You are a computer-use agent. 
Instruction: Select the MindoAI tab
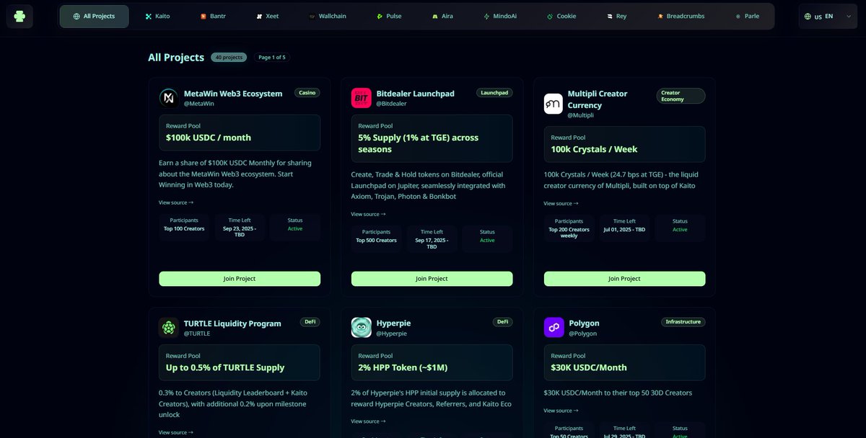click(x=499, y=16)
